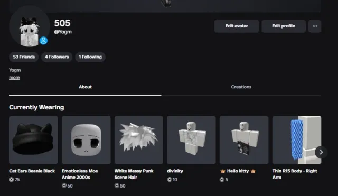The image size is (338, 196).
Task: Click the Yogm bio text
Action: pos(15,70)
